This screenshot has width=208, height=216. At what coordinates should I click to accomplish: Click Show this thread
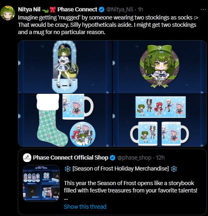click(85, 207)
